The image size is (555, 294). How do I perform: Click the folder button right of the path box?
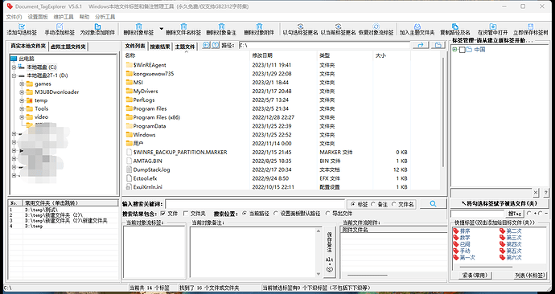coord(438,45)
